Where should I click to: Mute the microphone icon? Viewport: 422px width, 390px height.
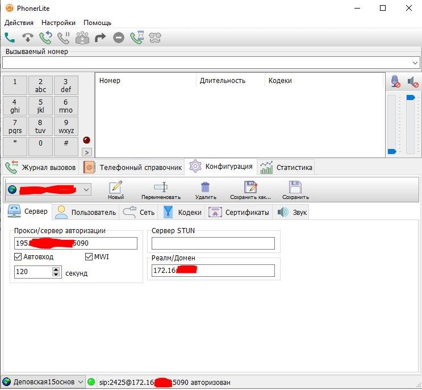click(x=395, y=81)
